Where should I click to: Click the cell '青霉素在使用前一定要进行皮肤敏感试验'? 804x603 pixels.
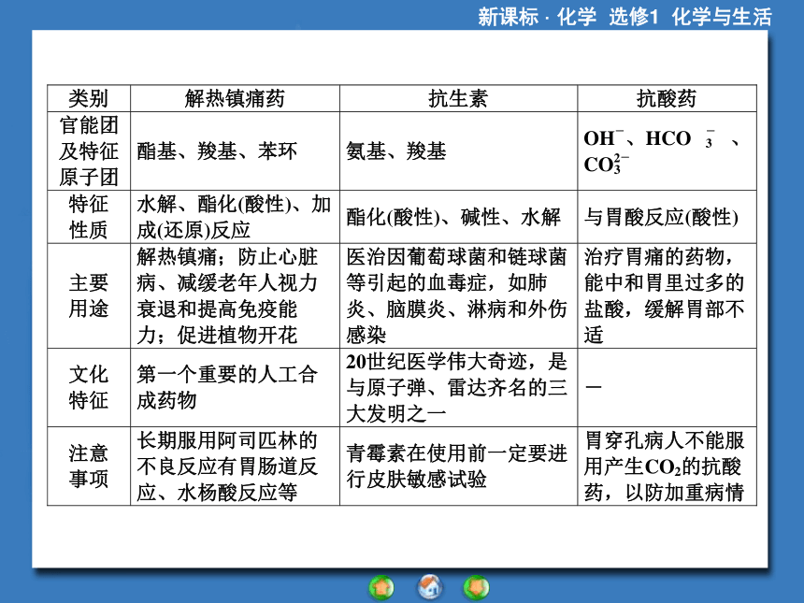(x=458, y=467)
